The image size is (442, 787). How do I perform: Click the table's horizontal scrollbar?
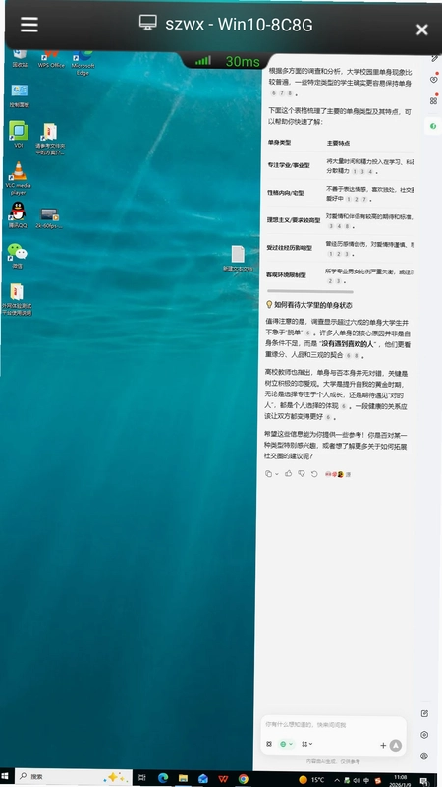click(x=310, y=291)
